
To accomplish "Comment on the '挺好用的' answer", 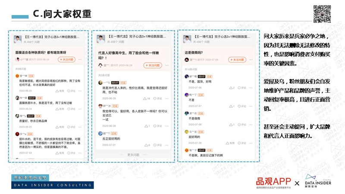I will click(242, 143).
